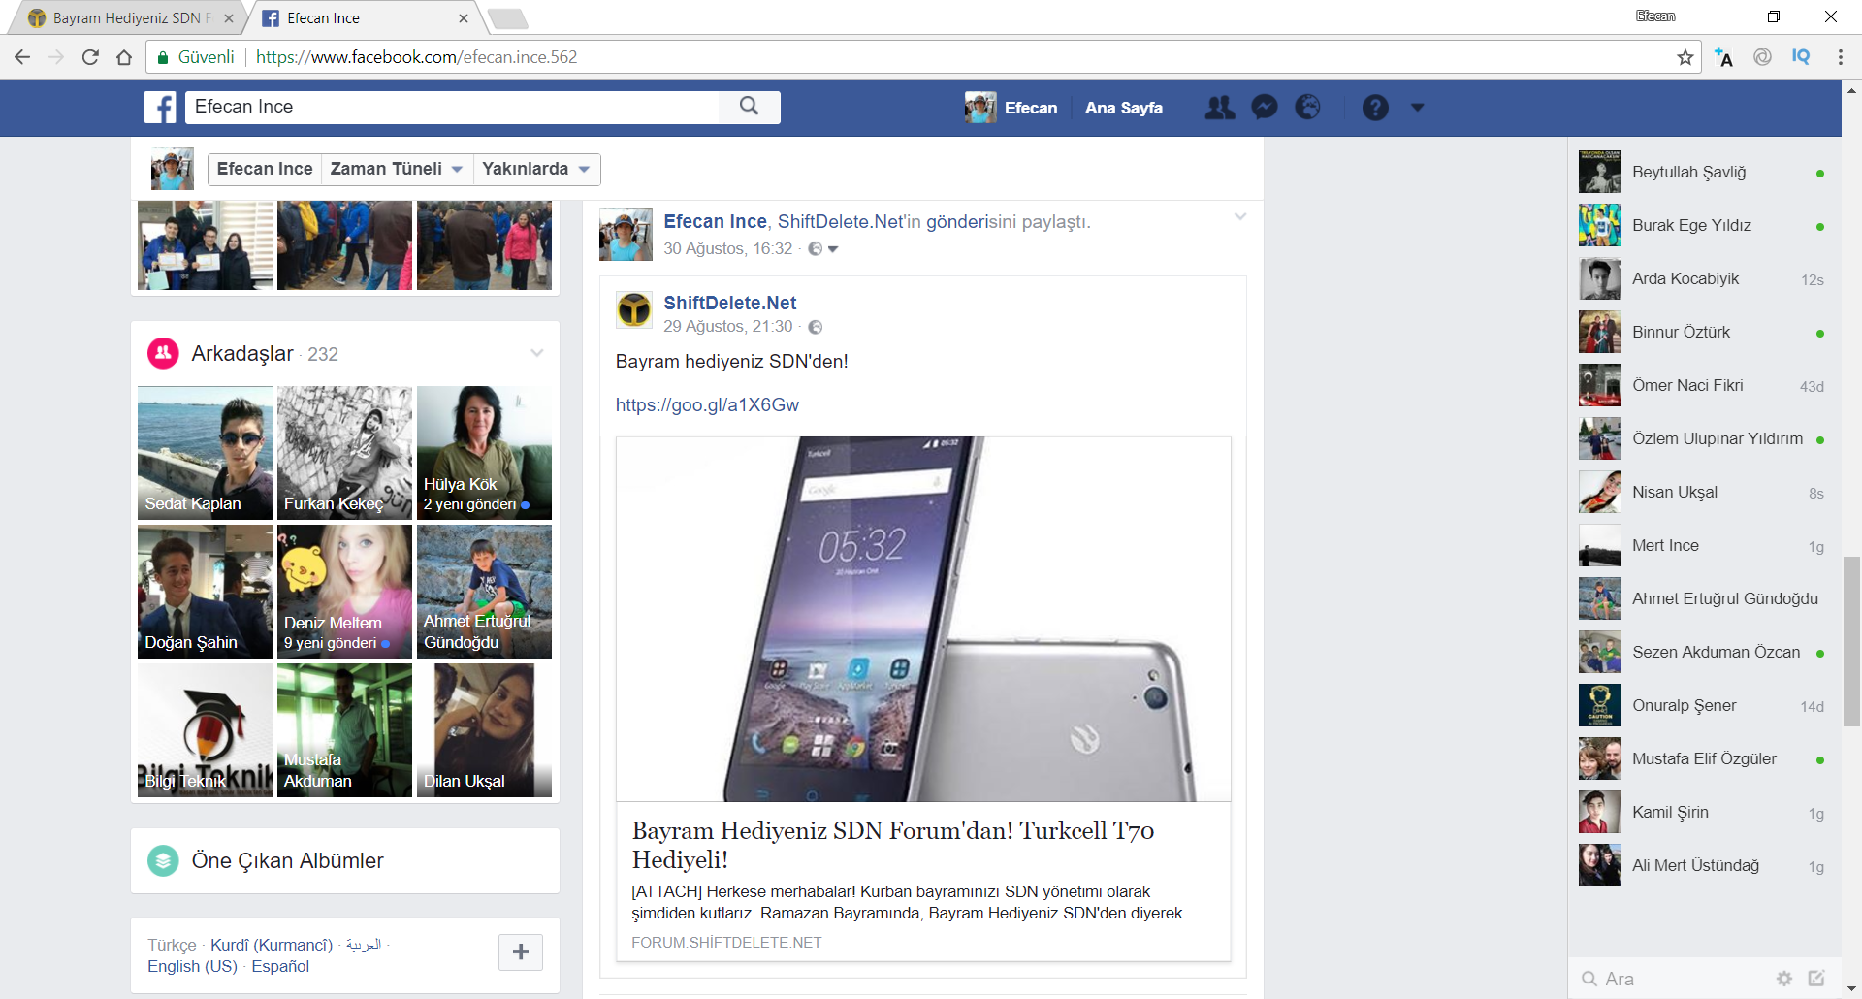
Task: Chat with Ali Mert Üstündağ
Action: point(1705,865)
